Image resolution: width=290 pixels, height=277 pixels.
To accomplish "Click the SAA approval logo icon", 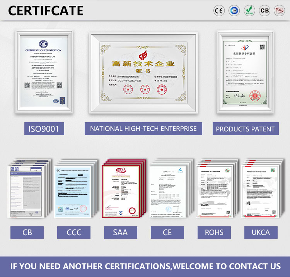I will pos(280,10).
